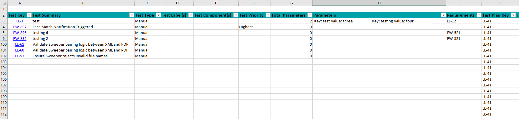Open the LL-1 test key link

pyautogui.click(x=20, y=21)
